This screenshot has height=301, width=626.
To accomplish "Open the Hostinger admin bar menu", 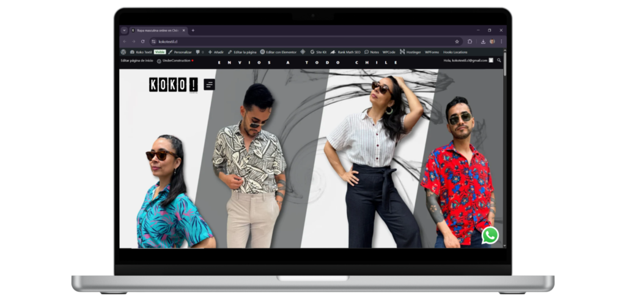I will [410, 52].
